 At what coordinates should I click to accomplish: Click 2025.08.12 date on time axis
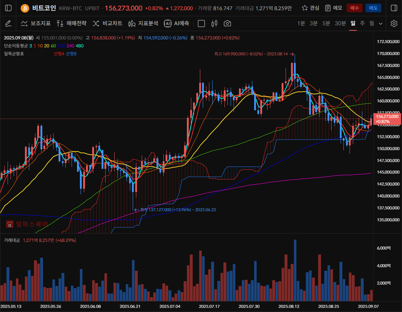(x=289, y=306)
